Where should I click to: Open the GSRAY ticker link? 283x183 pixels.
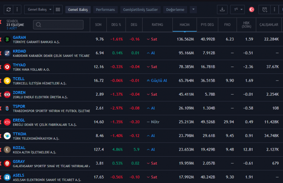pos(19,162)
